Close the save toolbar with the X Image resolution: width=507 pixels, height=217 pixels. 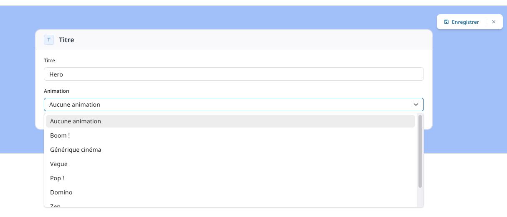pyautogui.click(x=494, y=22)
